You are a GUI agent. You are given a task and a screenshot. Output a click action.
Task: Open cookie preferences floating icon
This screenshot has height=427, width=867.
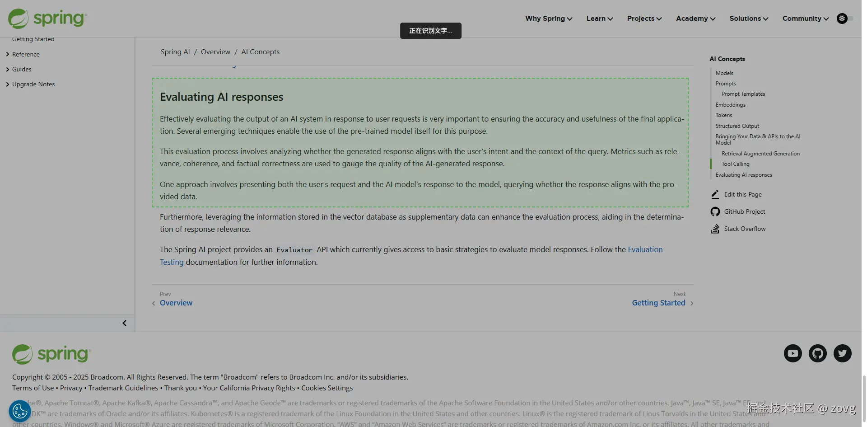coord(20,411)
